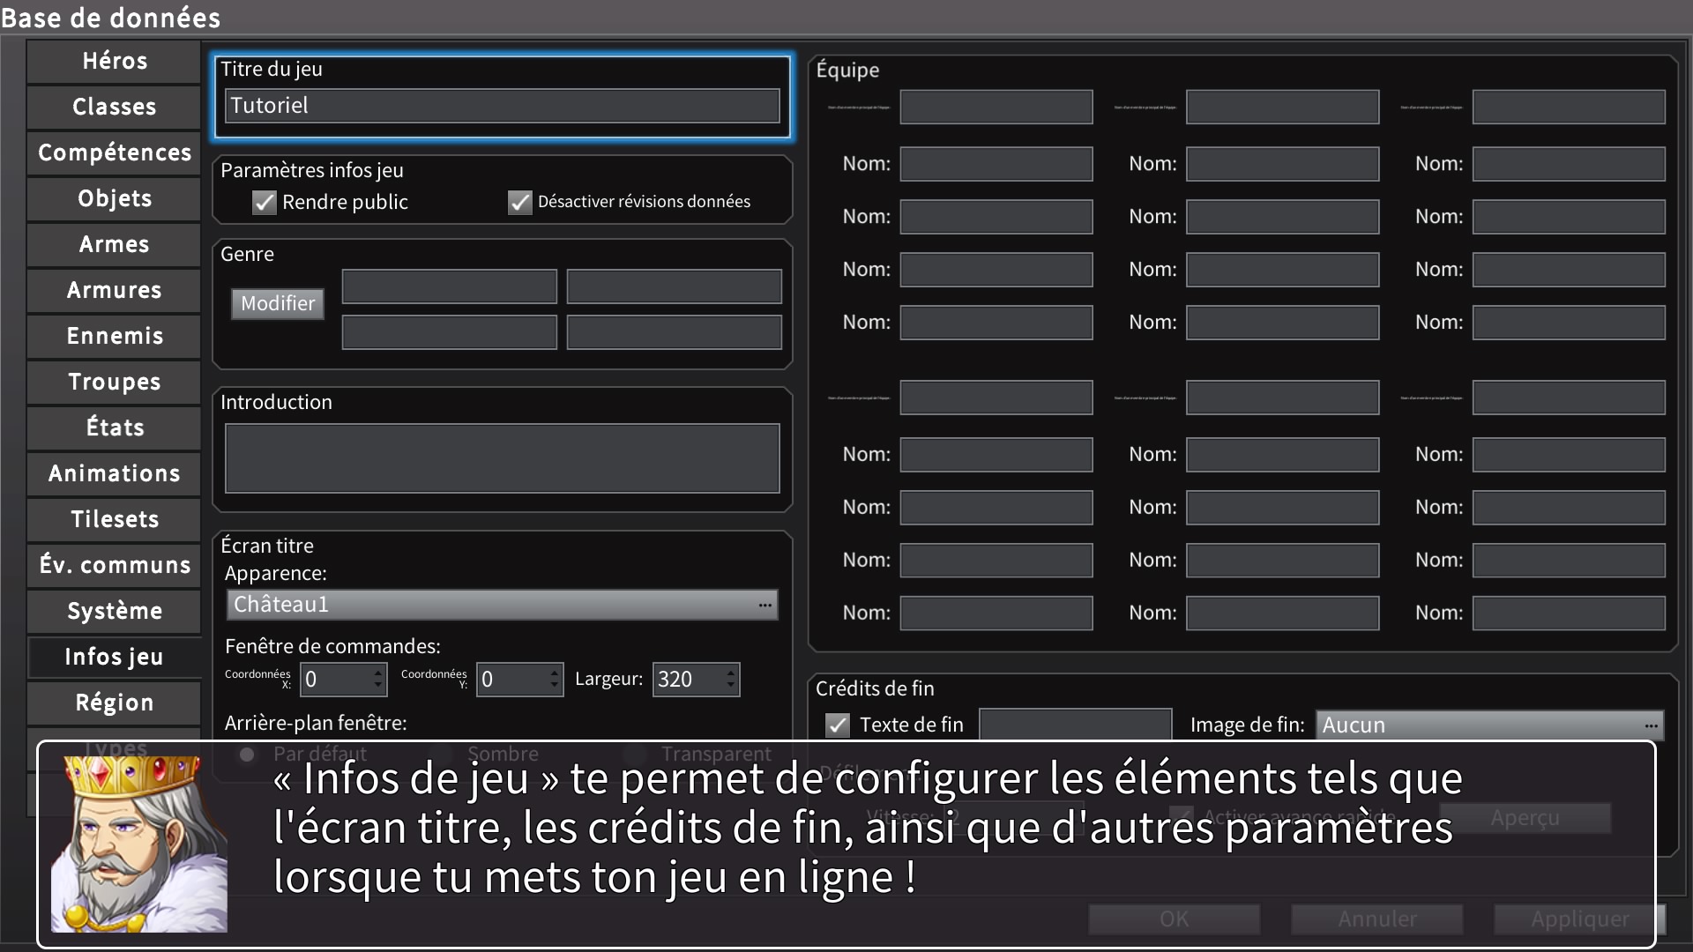Click the Coordonnées X value field
The image size is (1693, 952).
pyautogui.click(x=336, y=680)
